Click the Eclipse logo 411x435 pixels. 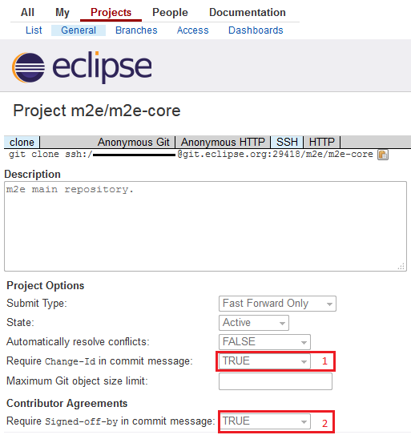(x=82, y=67)
